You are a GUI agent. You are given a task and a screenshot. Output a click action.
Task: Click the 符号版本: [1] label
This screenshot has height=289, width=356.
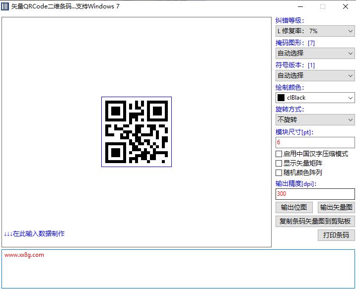point(295,65)
